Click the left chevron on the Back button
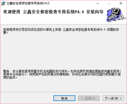This screenshot has width=127, height=104. click(83, 98)
